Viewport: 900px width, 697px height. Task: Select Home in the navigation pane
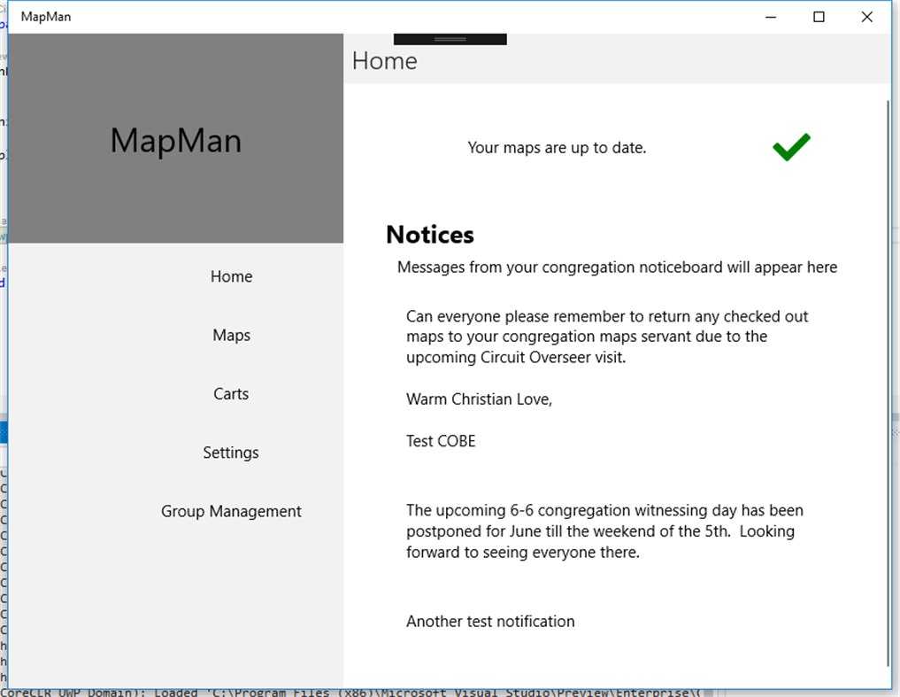pyautogui.click(x=231, y=276)
